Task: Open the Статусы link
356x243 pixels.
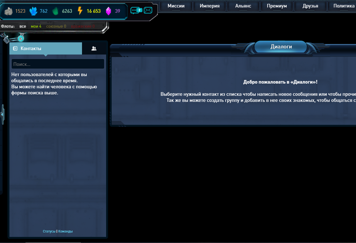Action: coord(49,231)
